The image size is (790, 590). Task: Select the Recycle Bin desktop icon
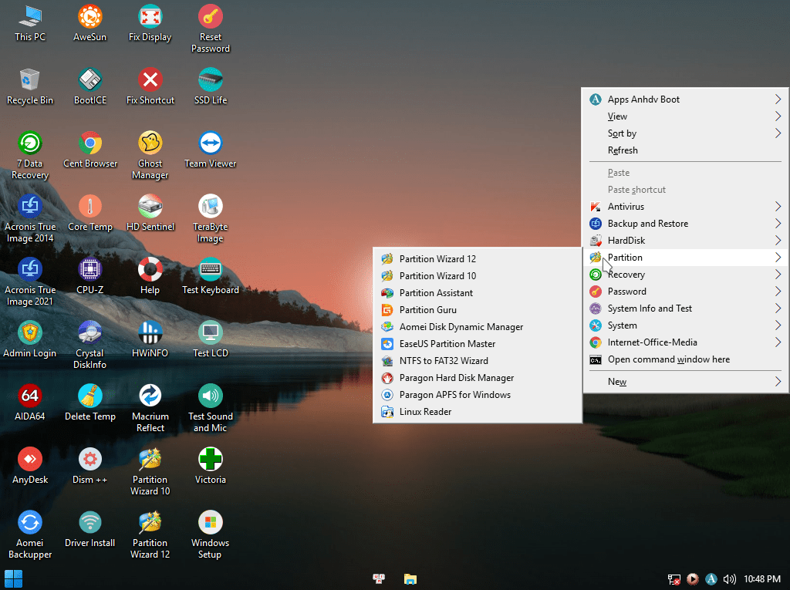click(30, 86)
